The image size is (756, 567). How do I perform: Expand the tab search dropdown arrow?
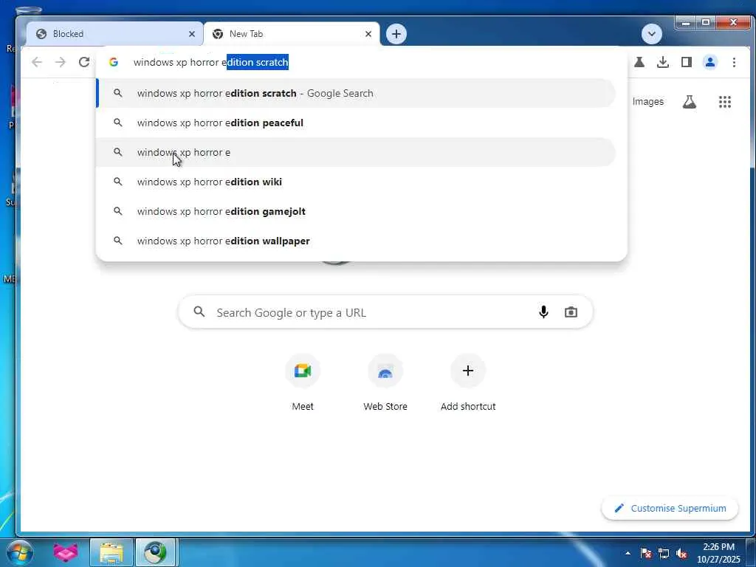tap(652, 34)
